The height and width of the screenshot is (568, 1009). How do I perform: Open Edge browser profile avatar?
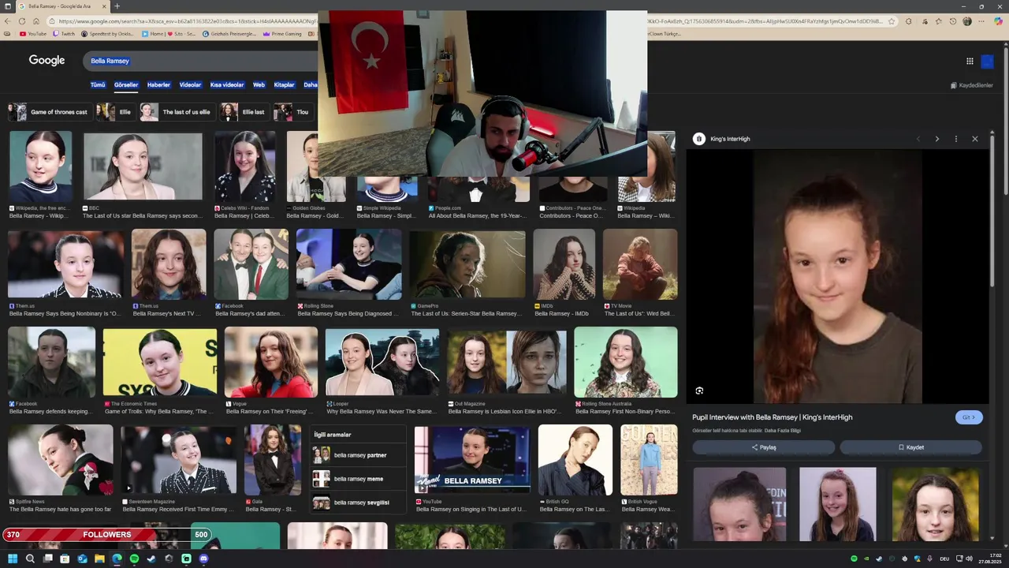click(967, 21)
